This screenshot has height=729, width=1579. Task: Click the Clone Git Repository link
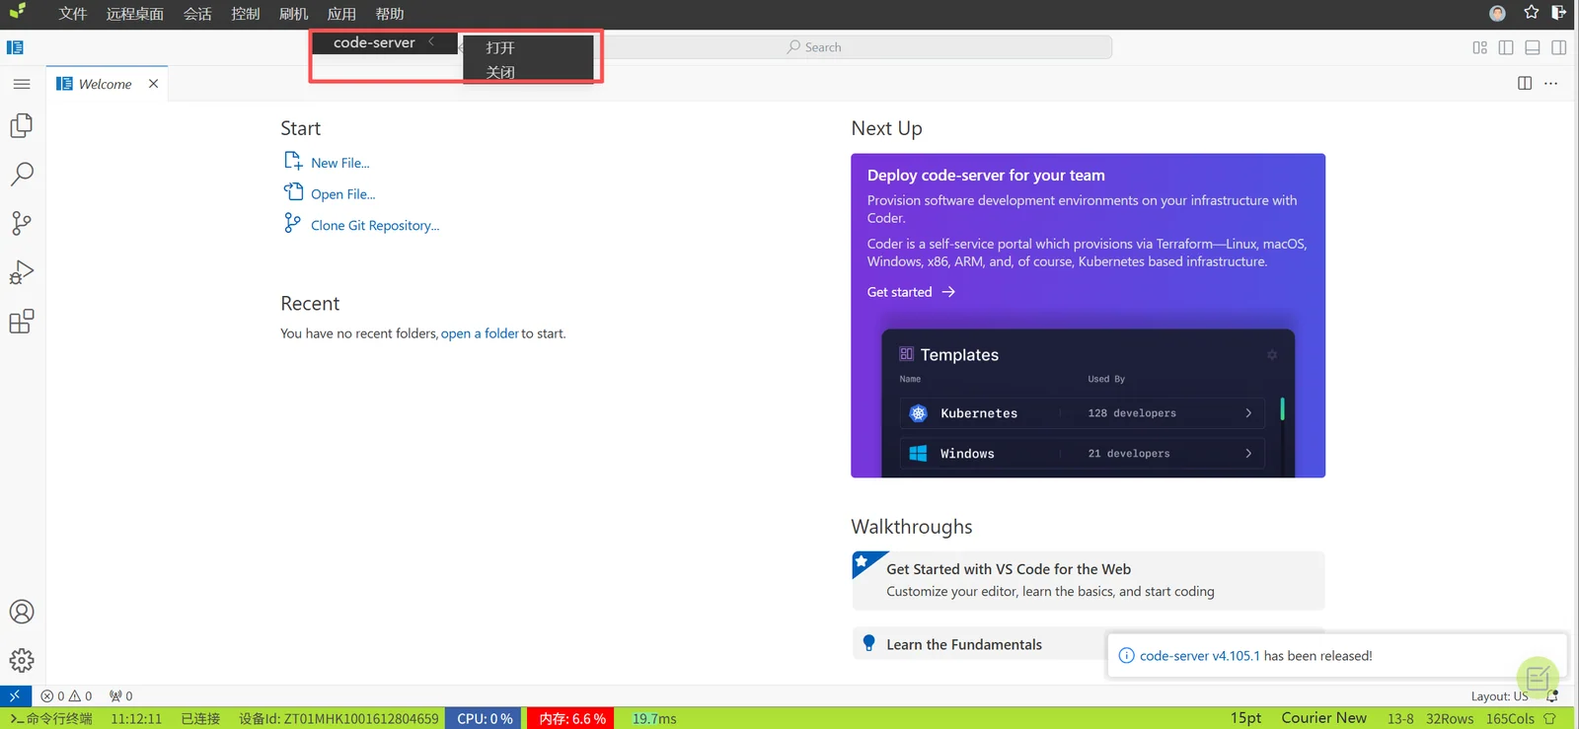coord(375,225)
